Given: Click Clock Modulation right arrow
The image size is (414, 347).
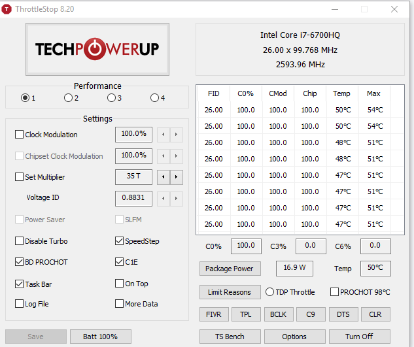Looking at the screenshot, I should click(176, 135).
